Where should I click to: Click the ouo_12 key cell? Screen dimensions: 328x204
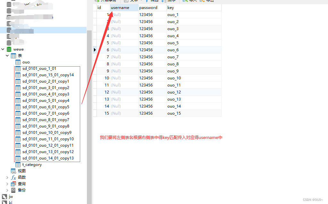tap(194, 92)
